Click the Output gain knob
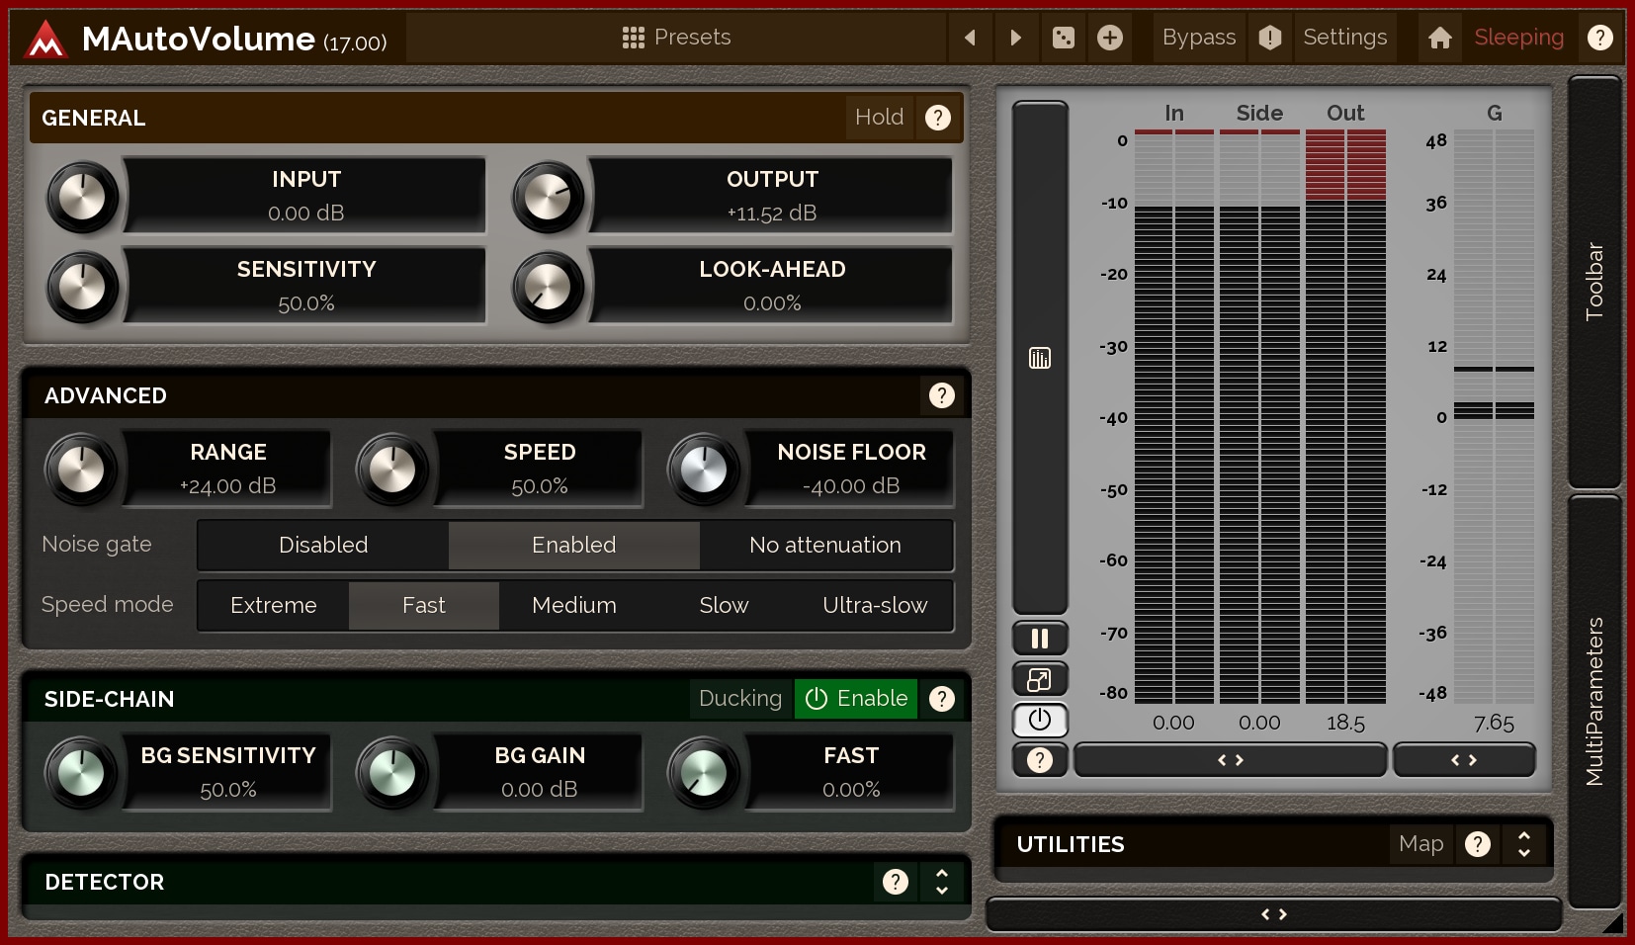The image size is (1635, 945). point(548,198)
